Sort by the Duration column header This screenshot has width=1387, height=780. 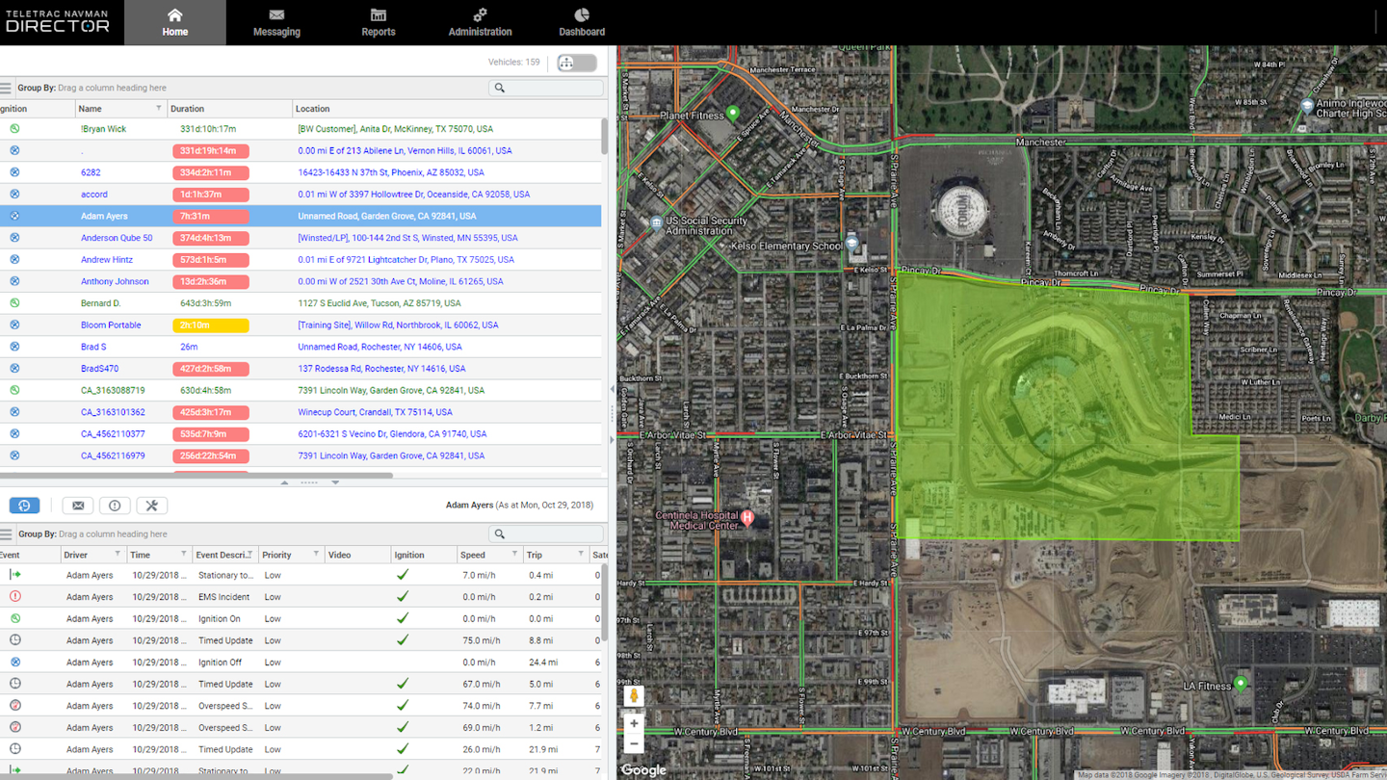tap(187, 109)
